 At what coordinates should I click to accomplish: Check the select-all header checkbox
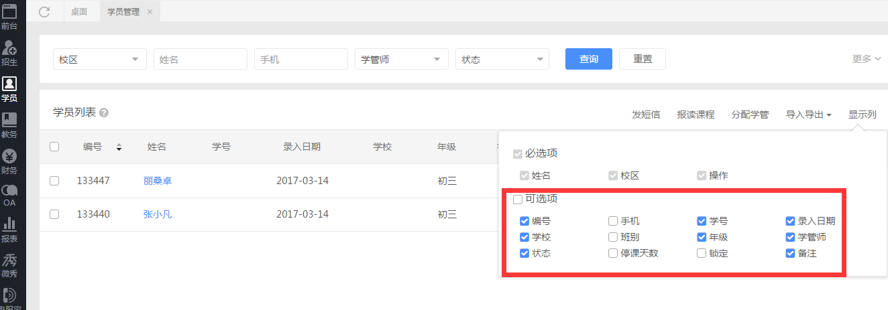click(x=54, y=147)
